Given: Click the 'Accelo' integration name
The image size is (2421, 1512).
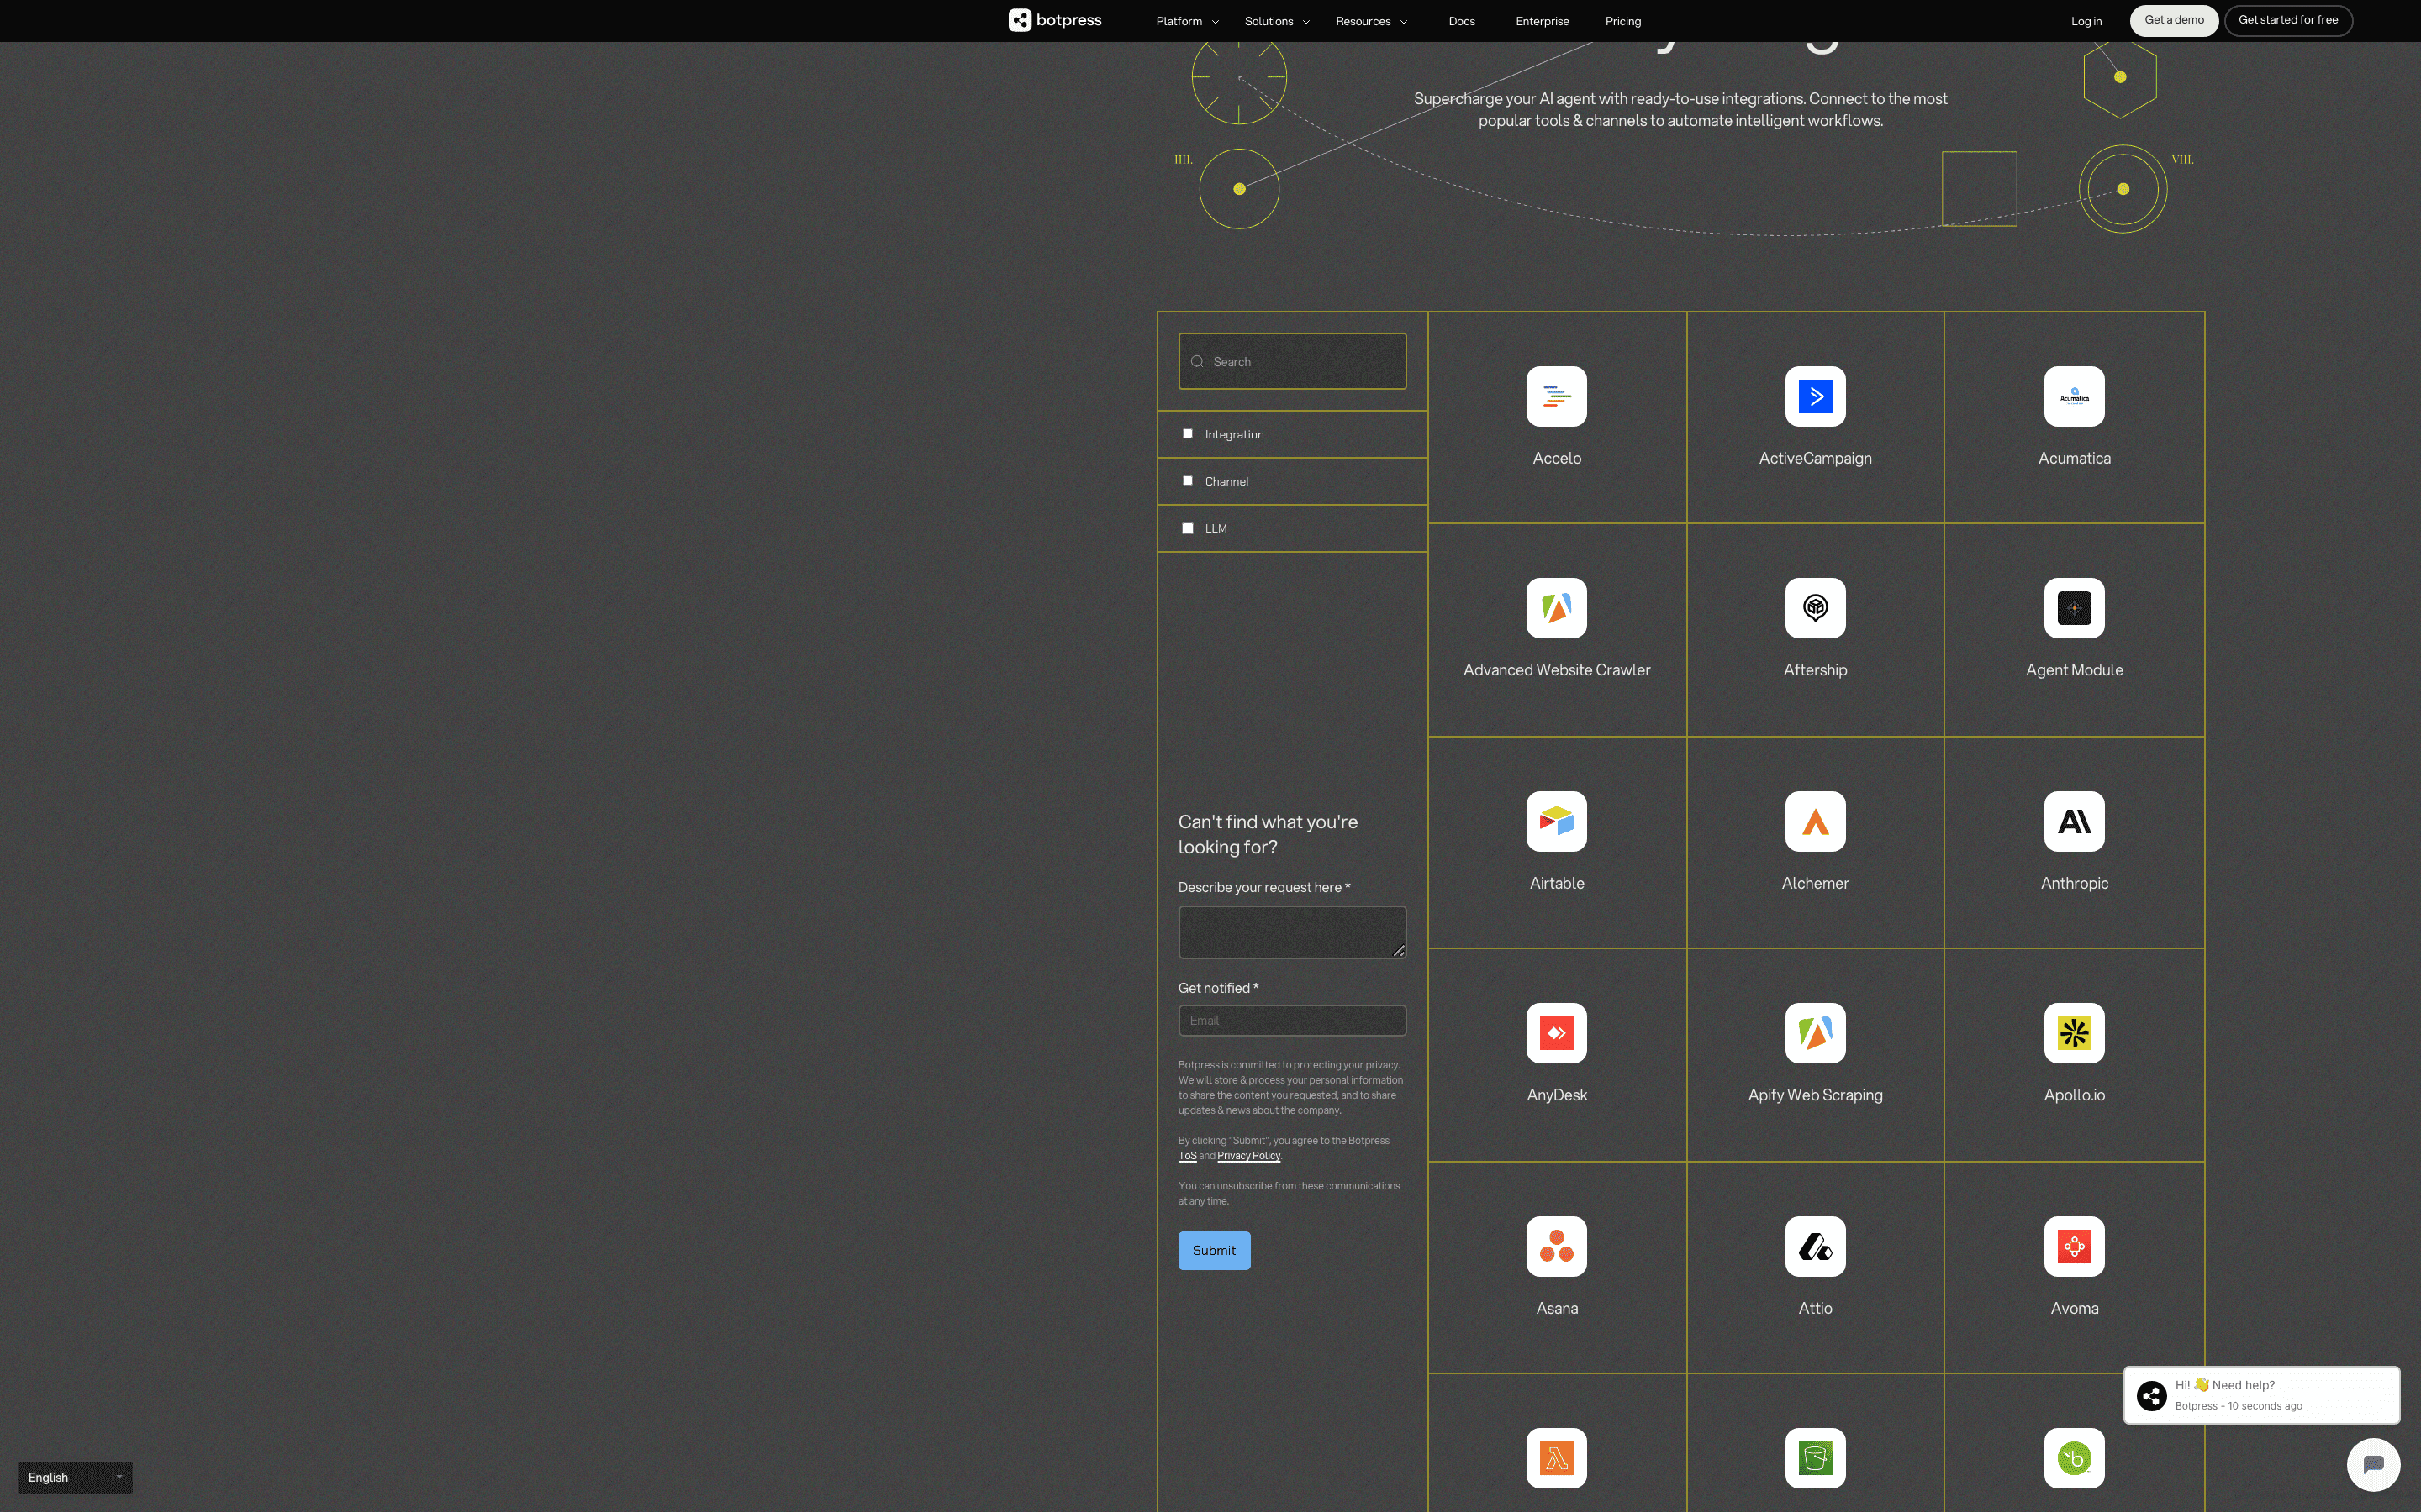Looking at the screenshot, I should coord(1557,458).
